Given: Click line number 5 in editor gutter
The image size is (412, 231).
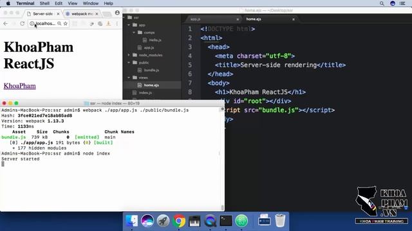Looking at the screenshot, I should (190, 65).
